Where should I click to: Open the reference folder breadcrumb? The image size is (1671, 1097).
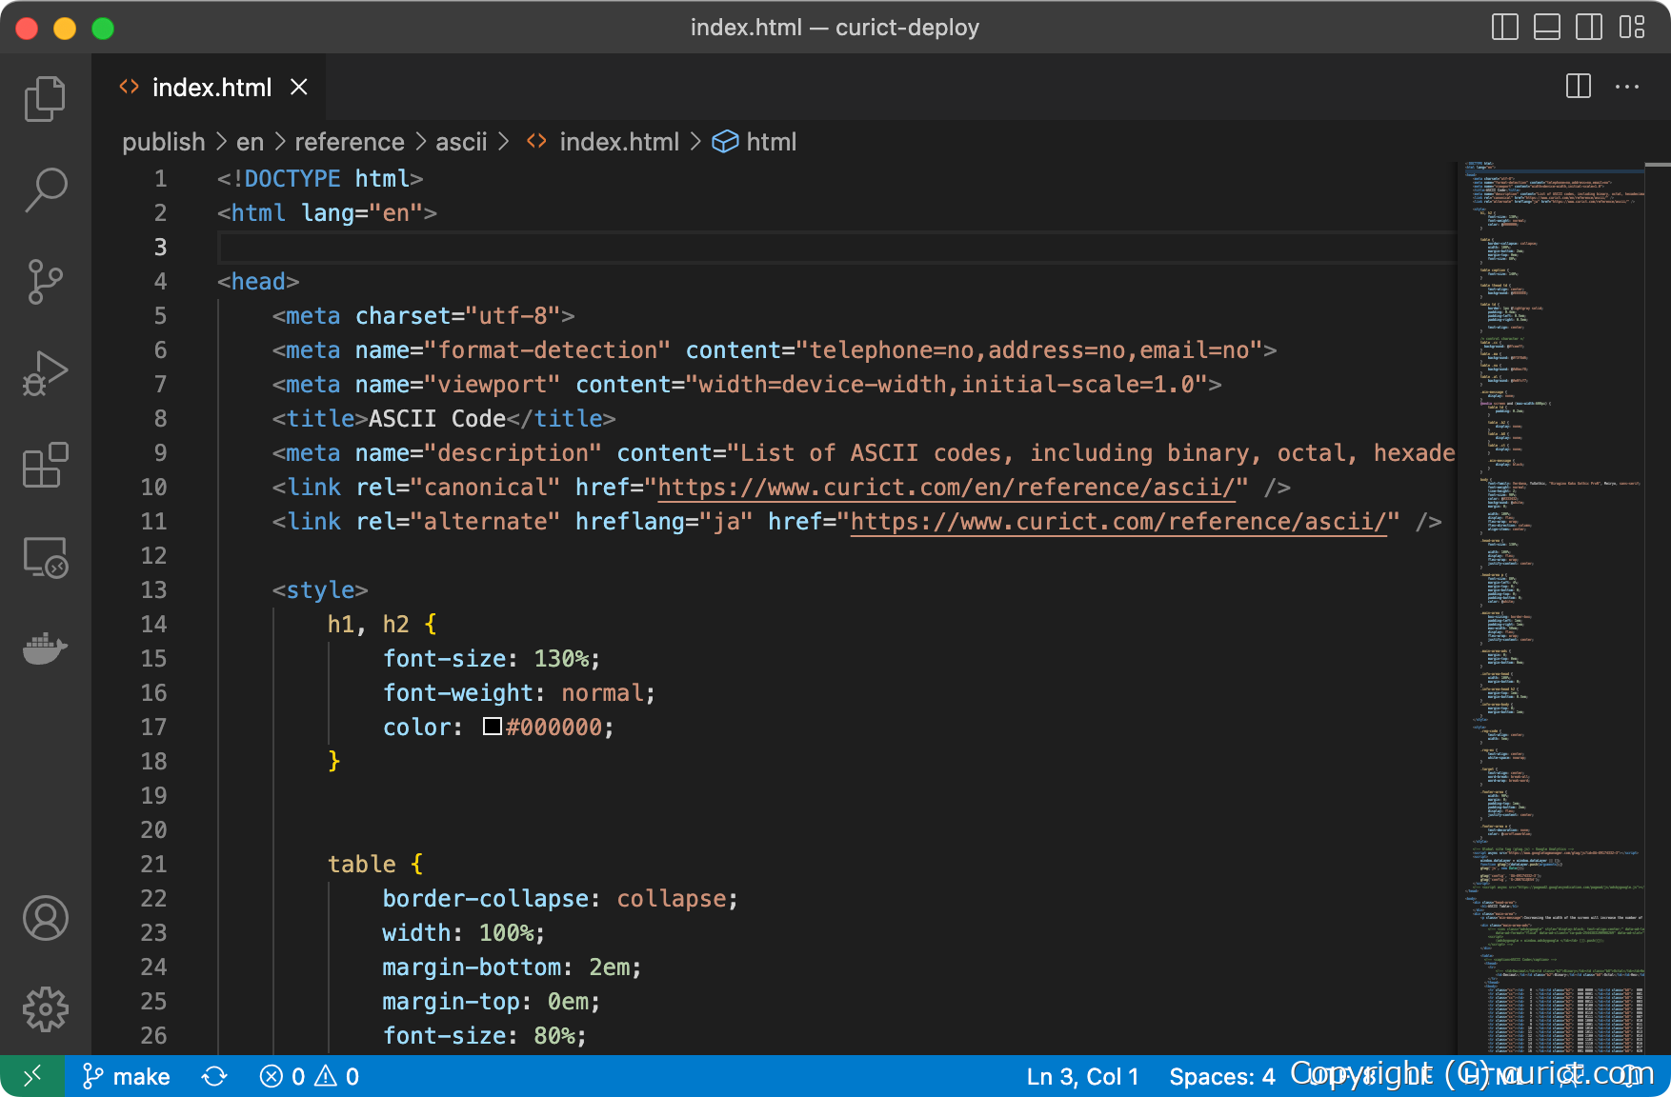pyautogui.click(x=349, y=141)
